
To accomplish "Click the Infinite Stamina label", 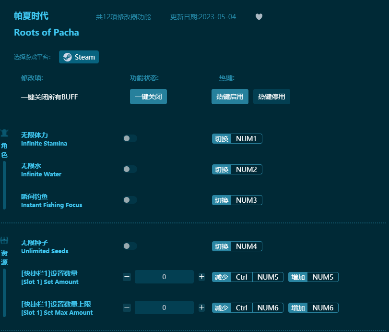I will click(44, 143).
